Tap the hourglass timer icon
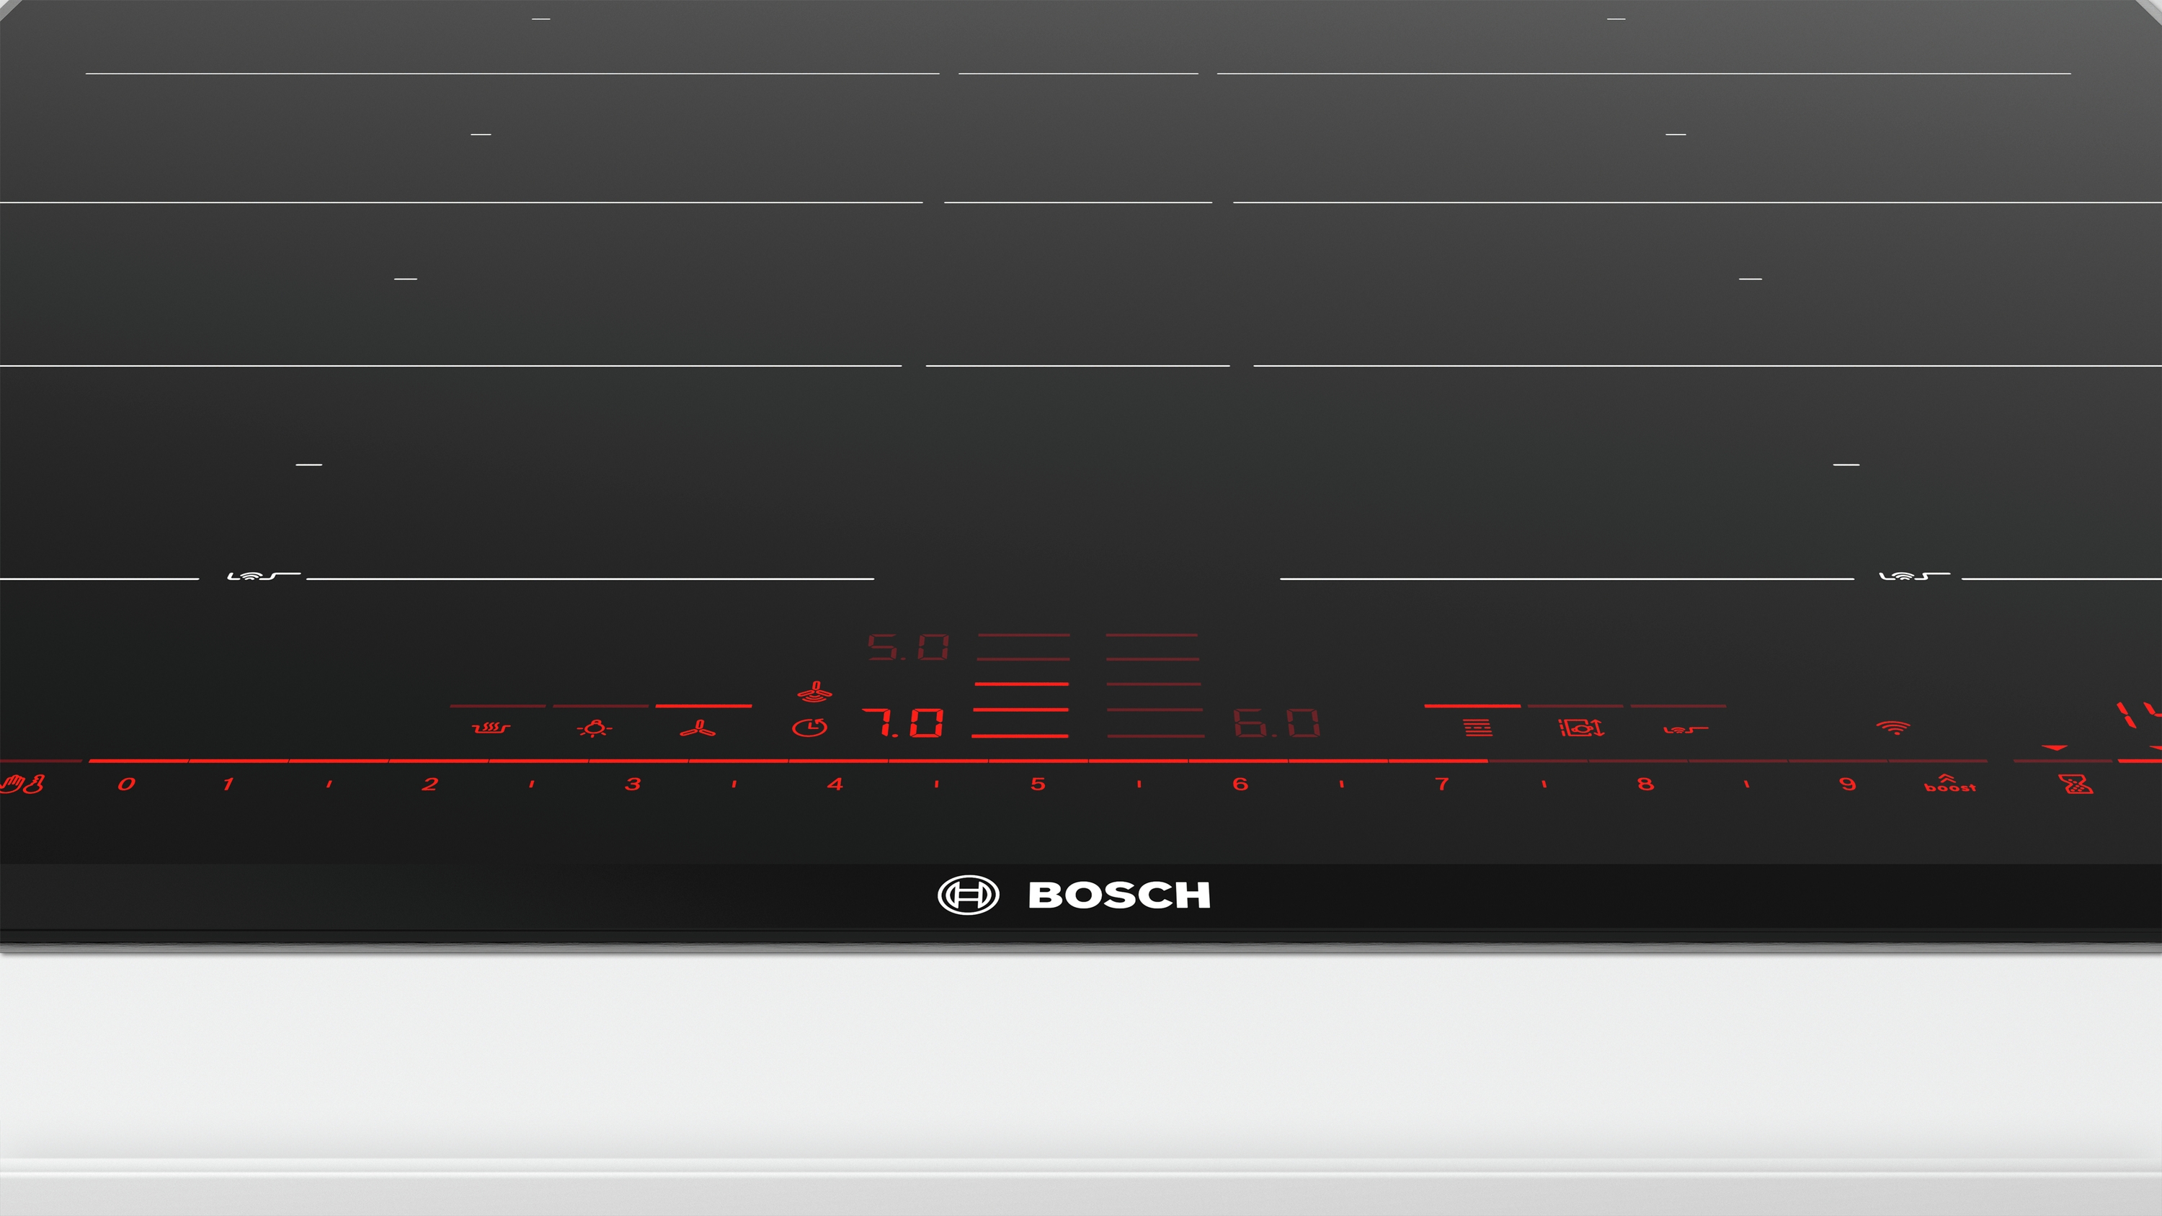This screenshot has height=1216, width=2162. (x=2076, y=784)
